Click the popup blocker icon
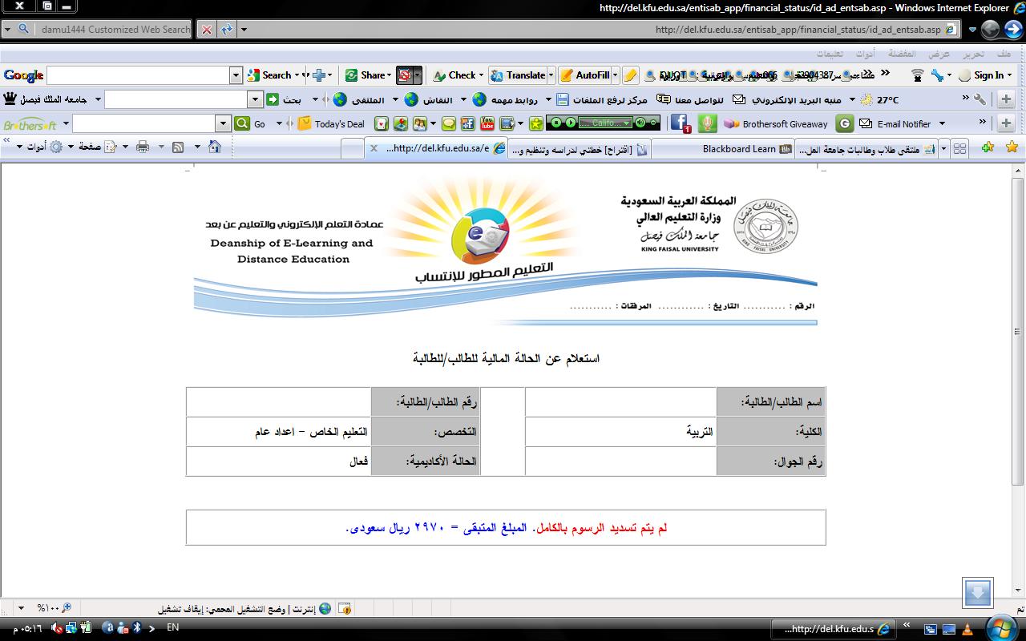 click(x=405, y=75)
